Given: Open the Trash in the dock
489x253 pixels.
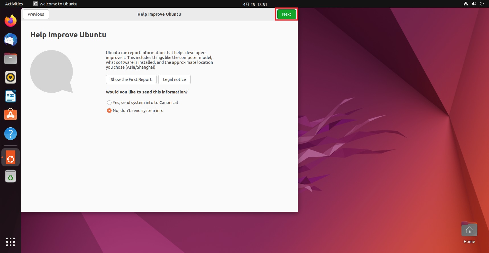Looking at the screenshot, I should pos(11,176).
